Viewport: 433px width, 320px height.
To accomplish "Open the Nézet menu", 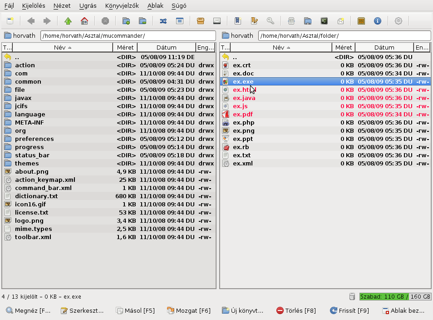I will 62,6.
